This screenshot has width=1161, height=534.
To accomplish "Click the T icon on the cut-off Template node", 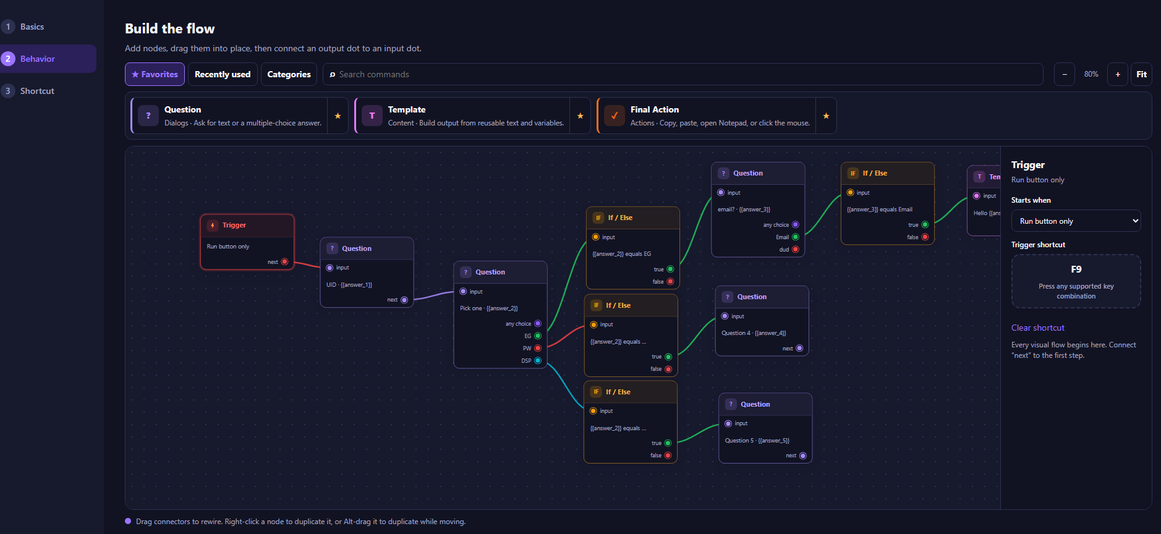I will click(x=979, y=177).
